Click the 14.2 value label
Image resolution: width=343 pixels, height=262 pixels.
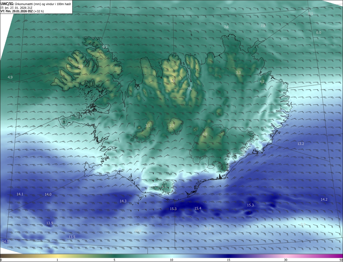[324, 199]
